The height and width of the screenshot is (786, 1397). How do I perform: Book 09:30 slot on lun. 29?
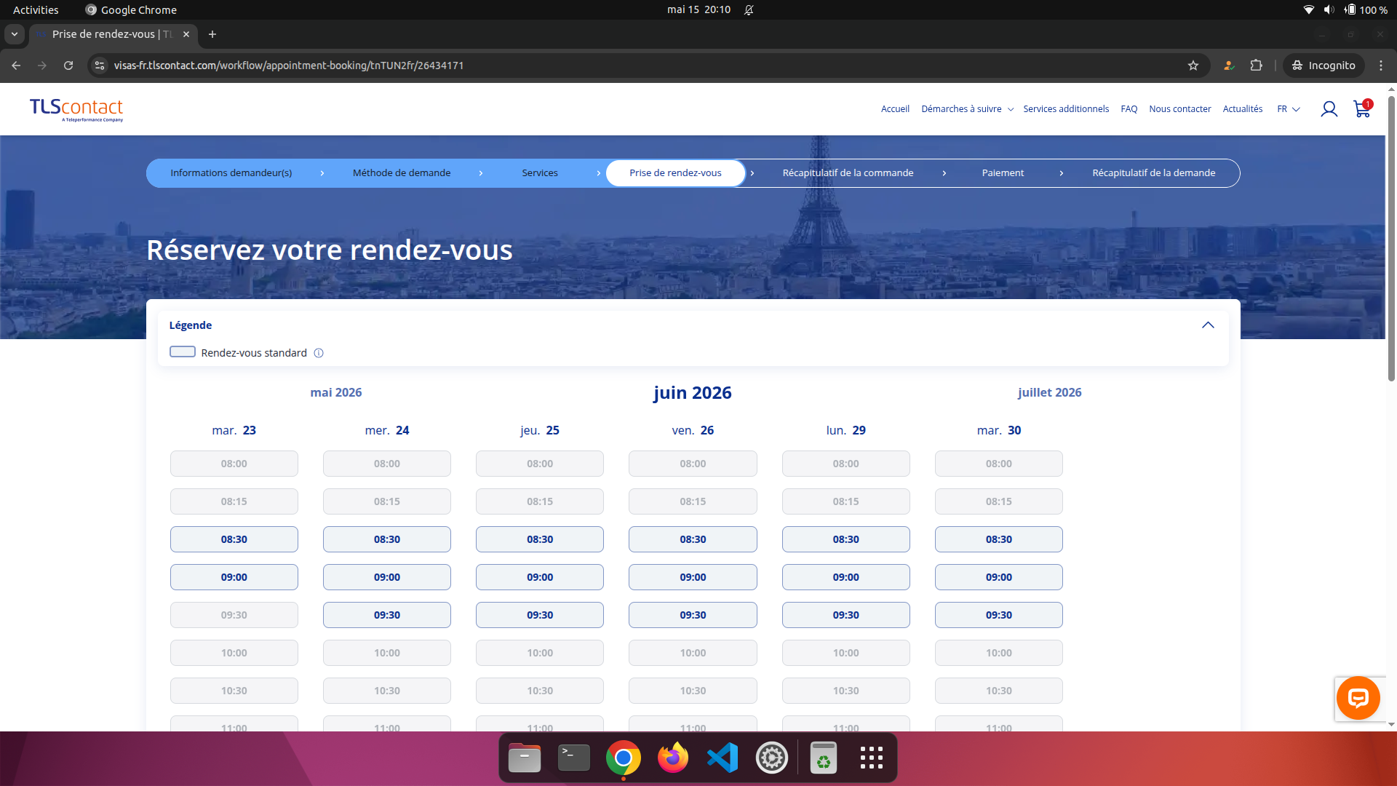845,616
